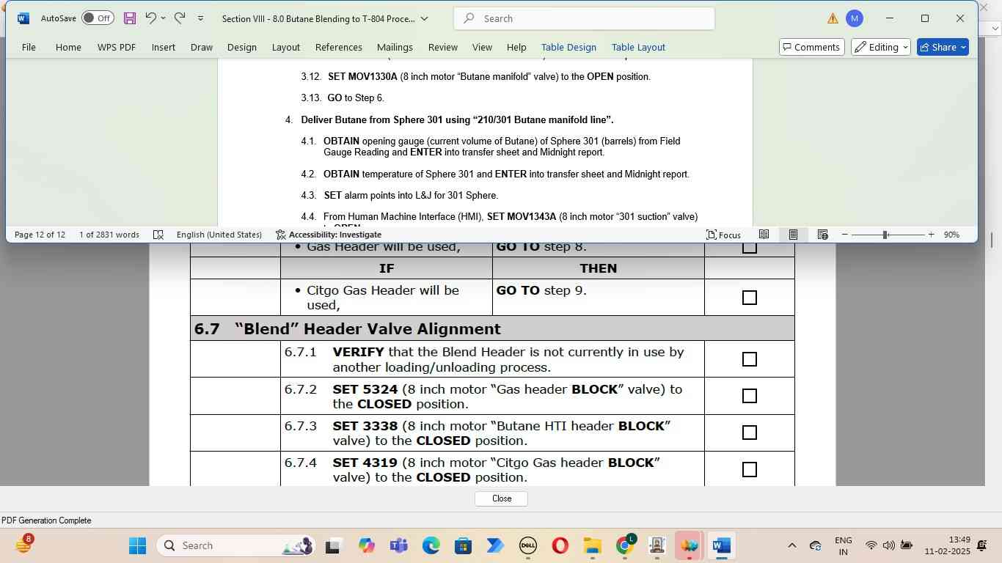Switch to the Table Design tab

(x=568, y=47)
